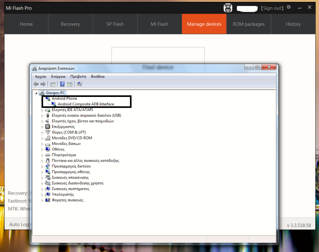Expand the Μονάδες δίσκων category
The image size is (319, 252).
(x=43, y=144)
